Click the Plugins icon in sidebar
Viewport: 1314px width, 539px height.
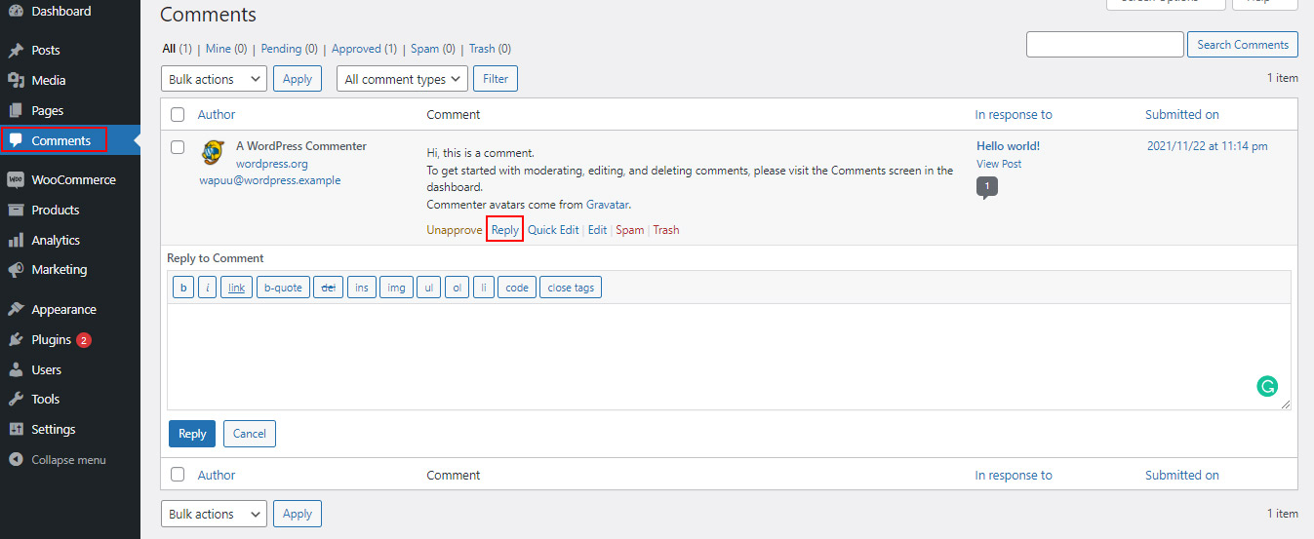pyautogui.click(x=16, y=339)
